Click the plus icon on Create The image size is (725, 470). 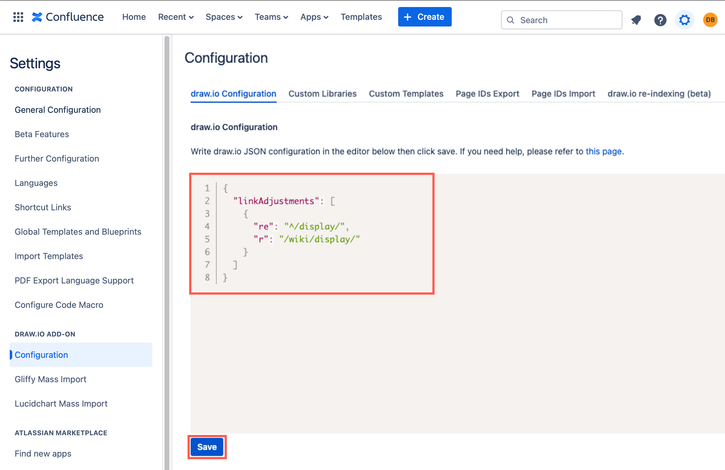coord(407,17)
